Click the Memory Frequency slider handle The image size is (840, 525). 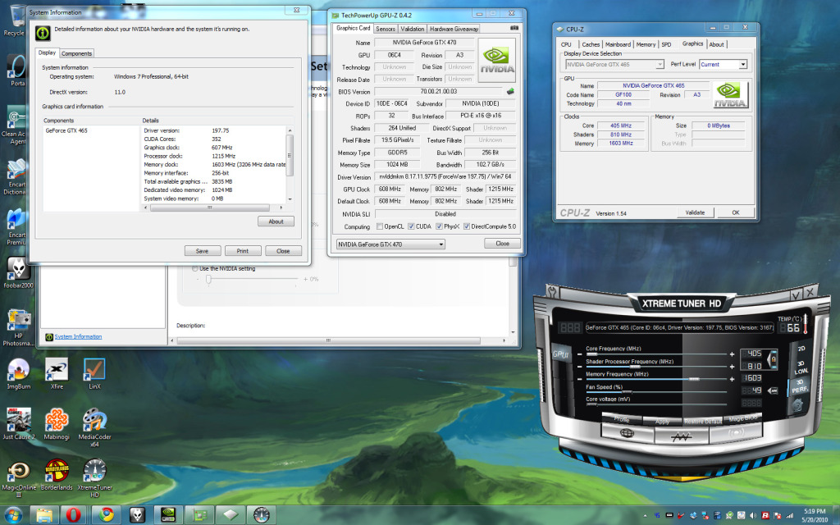click(x=694, y=379)
